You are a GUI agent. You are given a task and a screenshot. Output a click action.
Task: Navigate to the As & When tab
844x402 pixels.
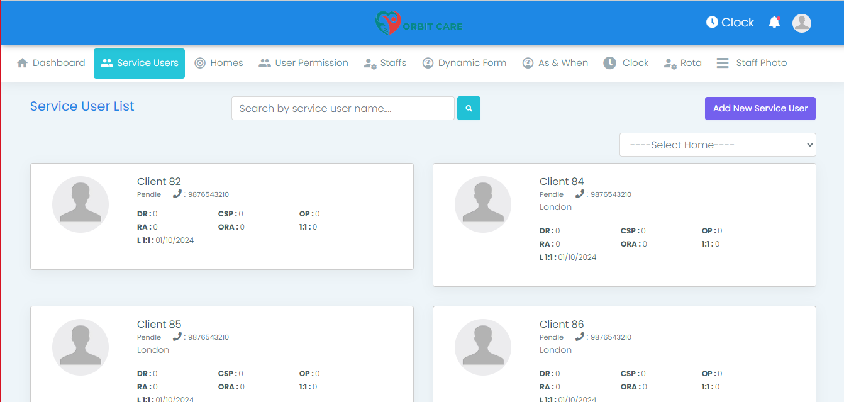tap(555, 63)
